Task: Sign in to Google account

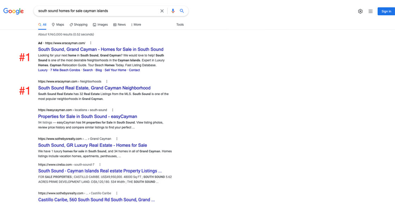Action: [x=386, y=11]
